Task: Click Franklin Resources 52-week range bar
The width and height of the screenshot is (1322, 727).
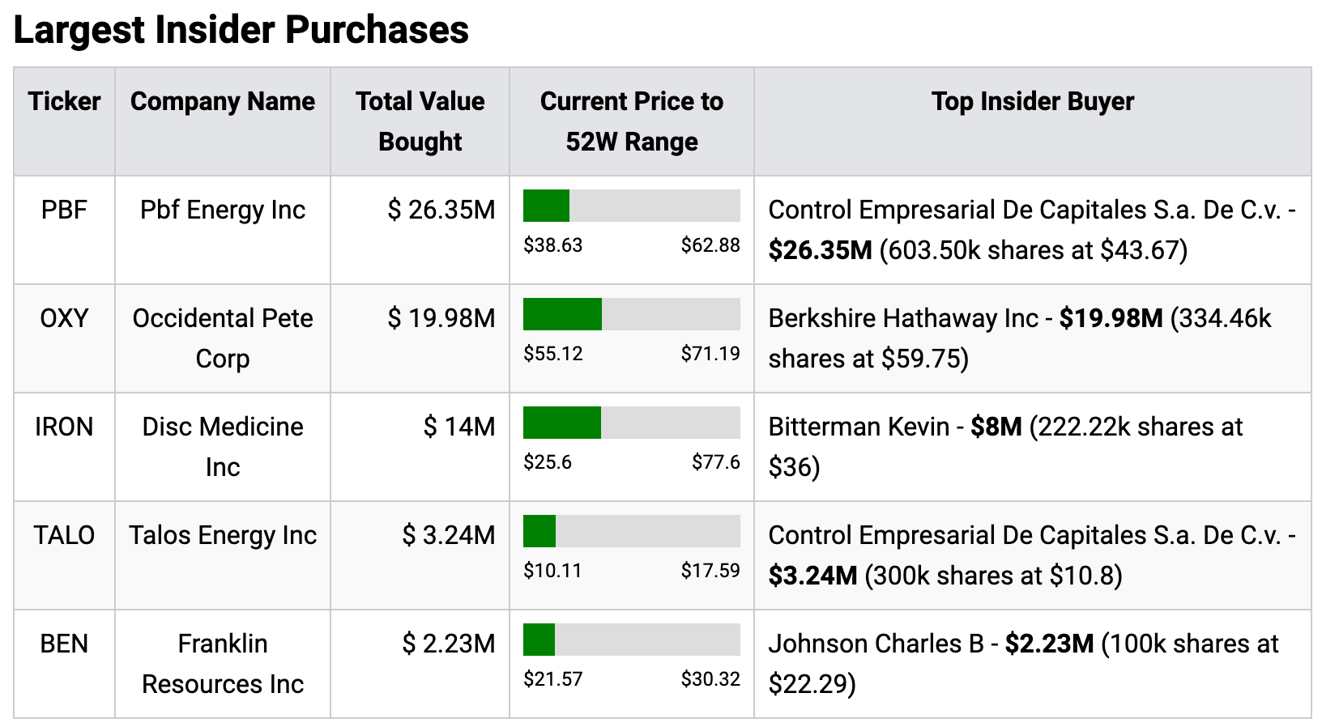Action: point(631,640)
